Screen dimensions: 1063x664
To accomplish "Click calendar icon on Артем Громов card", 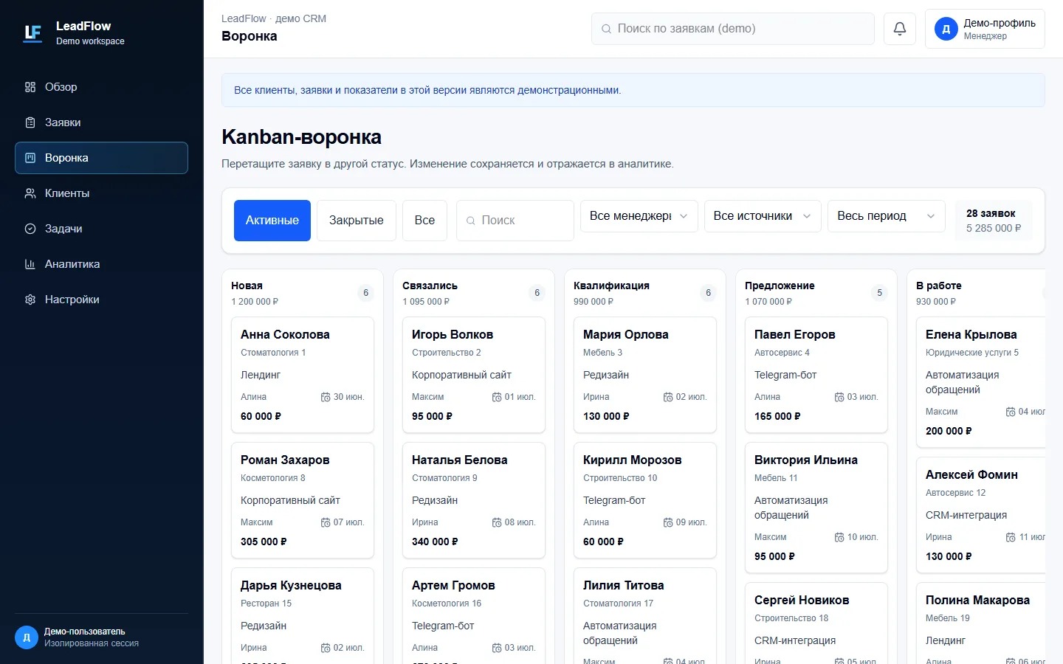I will pyautogui.click(x=497, y=648).
